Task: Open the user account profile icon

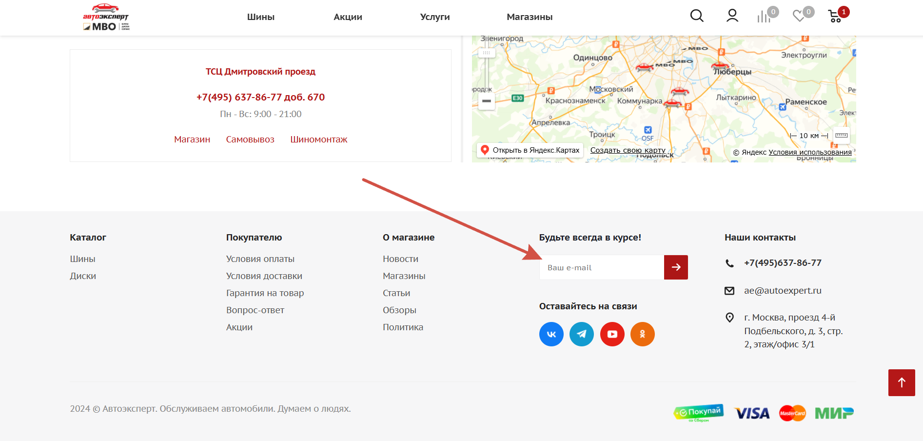Action: click(732, 16)
